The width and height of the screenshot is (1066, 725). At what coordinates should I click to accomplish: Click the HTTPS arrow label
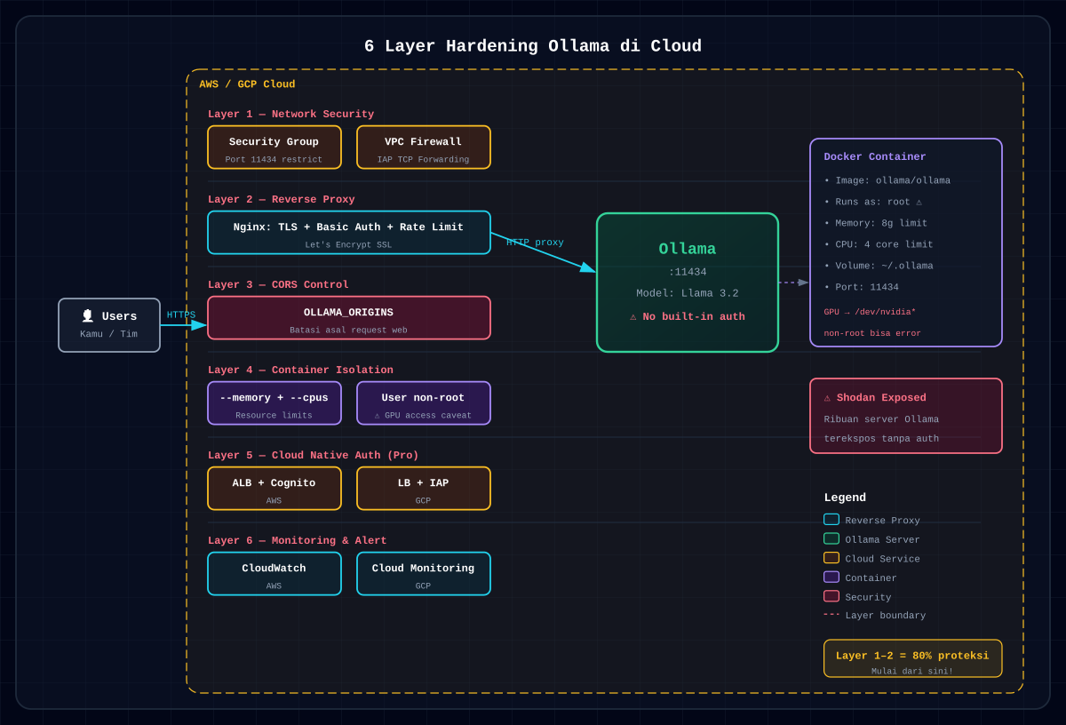click(181, 315)
